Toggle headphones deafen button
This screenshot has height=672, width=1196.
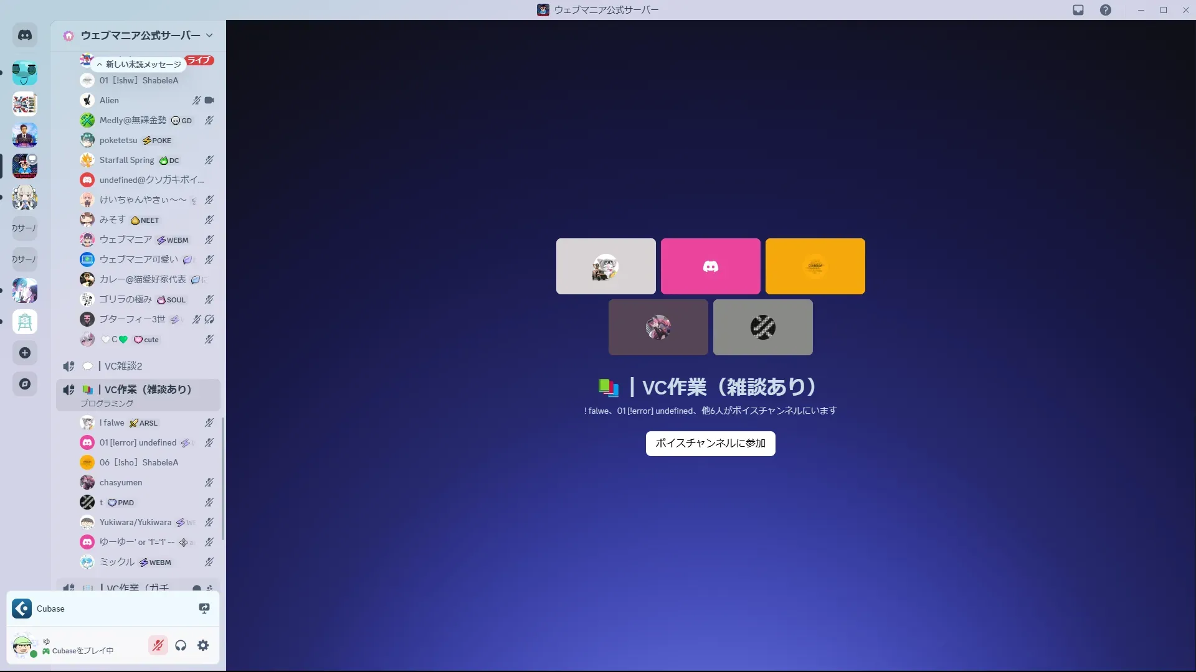[181, 645]
